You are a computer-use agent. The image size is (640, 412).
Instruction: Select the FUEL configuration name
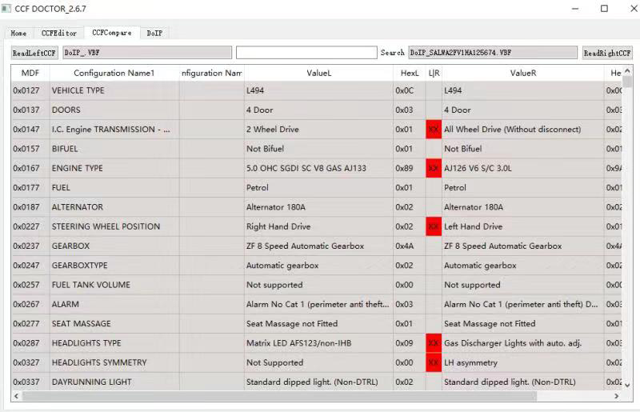[x=61, y=188]
